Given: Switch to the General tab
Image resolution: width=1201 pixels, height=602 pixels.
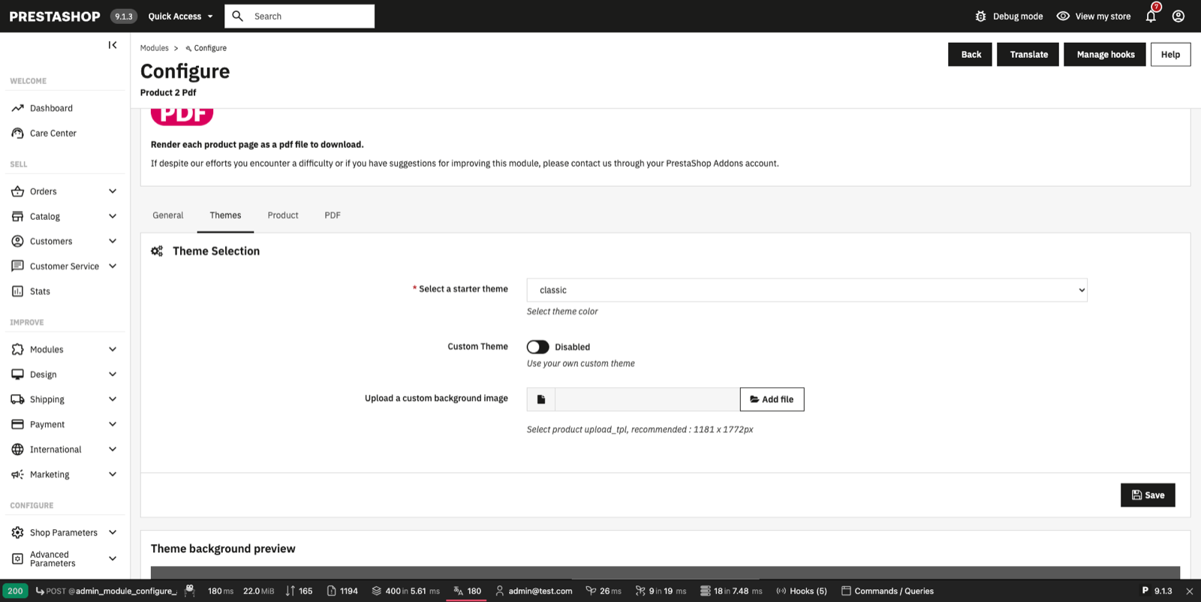Looking at the screenshot, I should coord(167,215).
